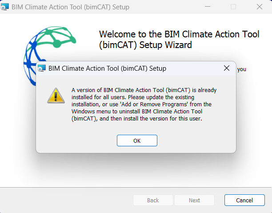The width and height of the screenshot is (272, 213).
Task: Close the already-installed warning dialog with X
Action: 227,68
